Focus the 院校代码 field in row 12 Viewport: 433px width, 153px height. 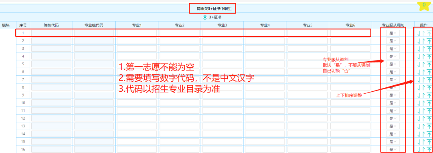coord(51,118)
